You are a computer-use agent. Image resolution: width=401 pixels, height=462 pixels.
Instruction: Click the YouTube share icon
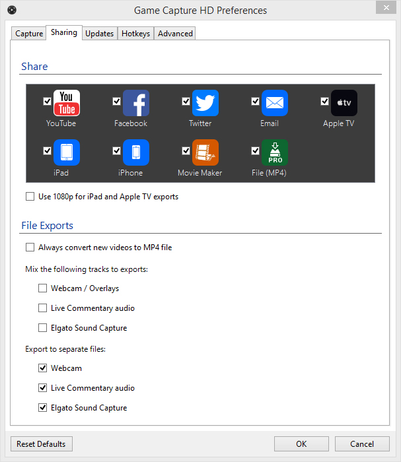(66, 103)
